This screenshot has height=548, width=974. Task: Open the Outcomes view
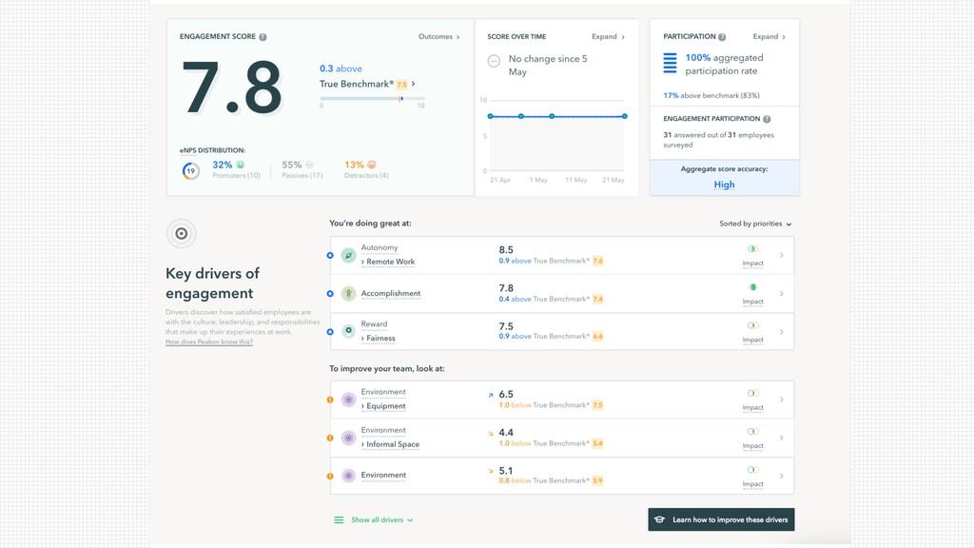439,37
